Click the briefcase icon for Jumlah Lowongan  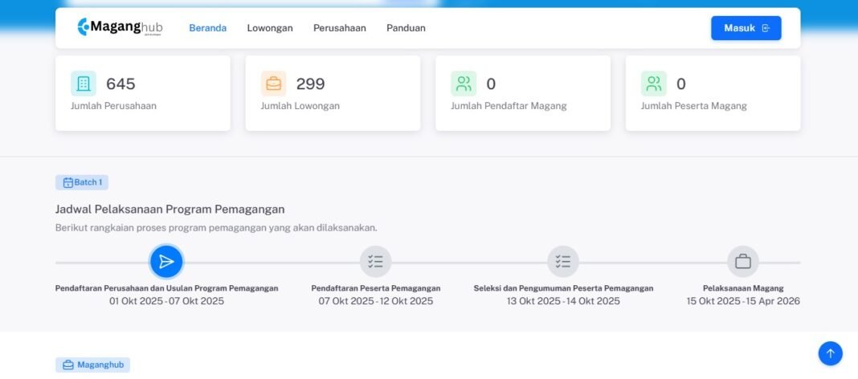pos(273,84)
